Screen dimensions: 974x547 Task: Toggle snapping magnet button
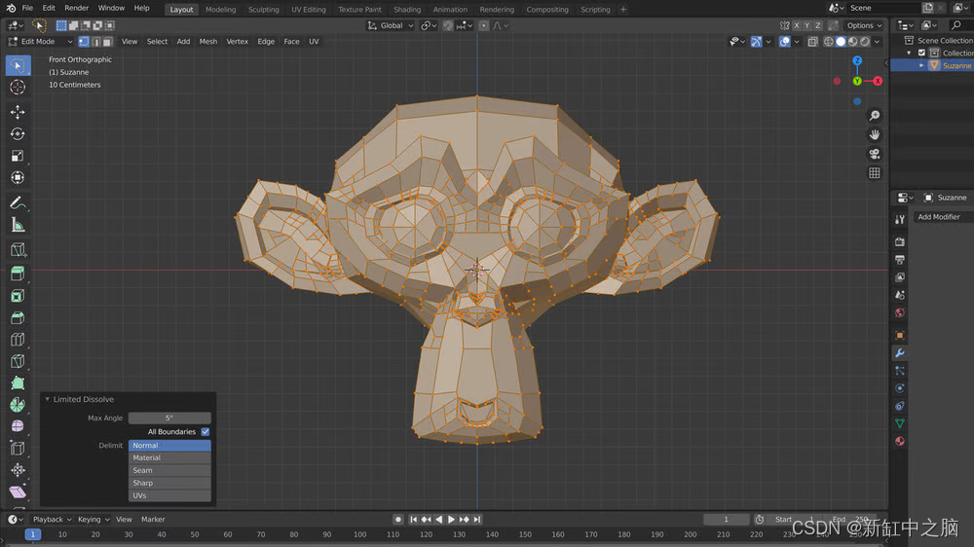[448, 25]
